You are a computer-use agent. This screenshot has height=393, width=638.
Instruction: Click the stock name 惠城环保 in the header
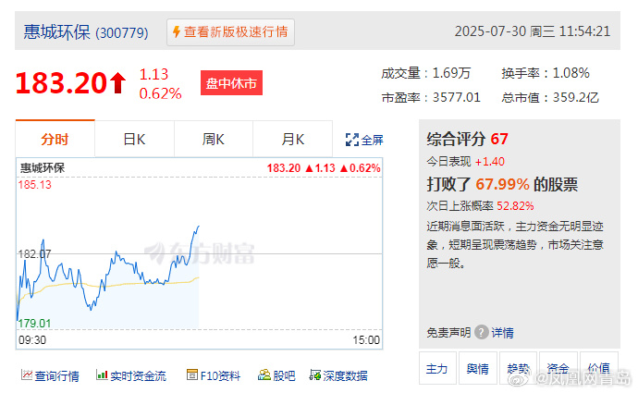tap(56, 32)
